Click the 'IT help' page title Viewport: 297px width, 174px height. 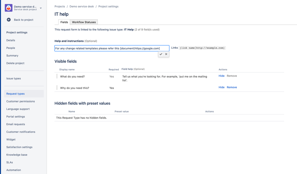click(x=62, y=14)
